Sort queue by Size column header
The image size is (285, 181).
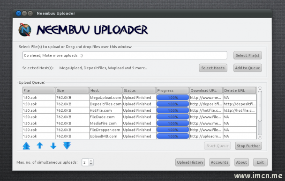tap(72, 90)
